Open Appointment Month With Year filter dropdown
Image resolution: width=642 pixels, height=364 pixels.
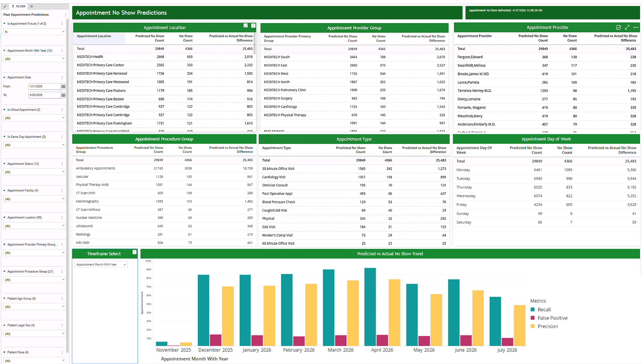[x=34, y=59]
